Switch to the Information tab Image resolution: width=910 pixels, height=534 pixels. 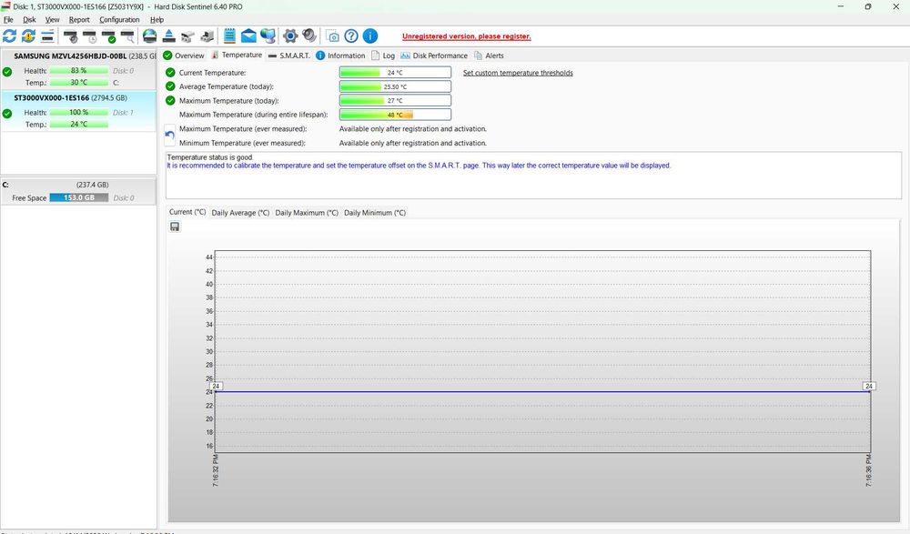(x=340, y=55)
